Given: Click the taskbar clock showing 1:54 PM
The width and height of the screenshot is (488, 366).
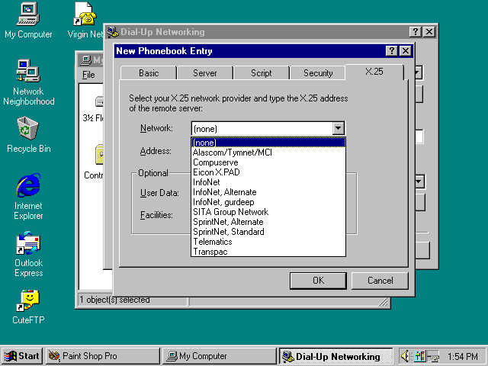Looking at the screenshot, I should pos(463,356).
